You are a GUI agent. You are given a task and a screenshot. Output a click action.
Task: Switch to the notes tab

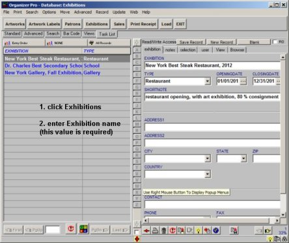tap(170, 50)
